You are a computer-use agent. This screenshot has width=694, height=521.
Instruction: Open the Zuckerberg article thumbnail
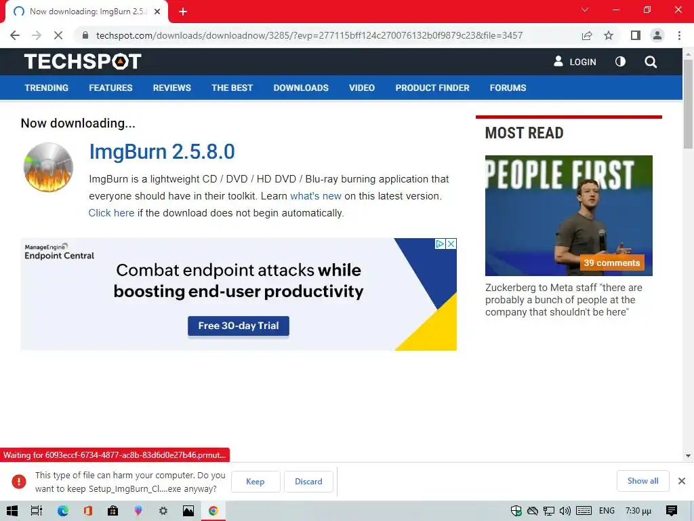click(x=569, y=215)
